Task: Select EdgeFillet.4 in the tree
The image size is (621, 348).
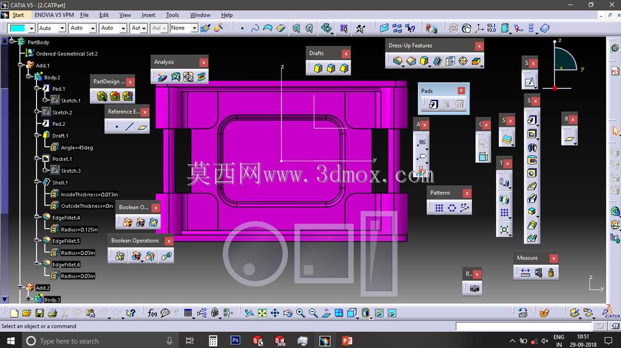Action: pos(66,218)
